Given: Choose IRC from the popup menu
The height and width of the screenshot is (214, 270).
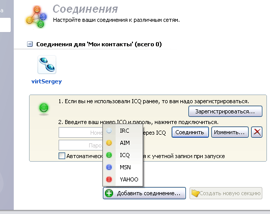Looking at the screenshot, I should click(123, 131).
